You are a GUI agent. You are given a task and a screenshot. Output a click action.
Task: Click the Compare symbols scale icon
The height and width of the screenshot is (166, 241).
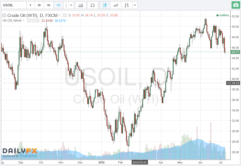pyautogui.click(x=92, y=5)
